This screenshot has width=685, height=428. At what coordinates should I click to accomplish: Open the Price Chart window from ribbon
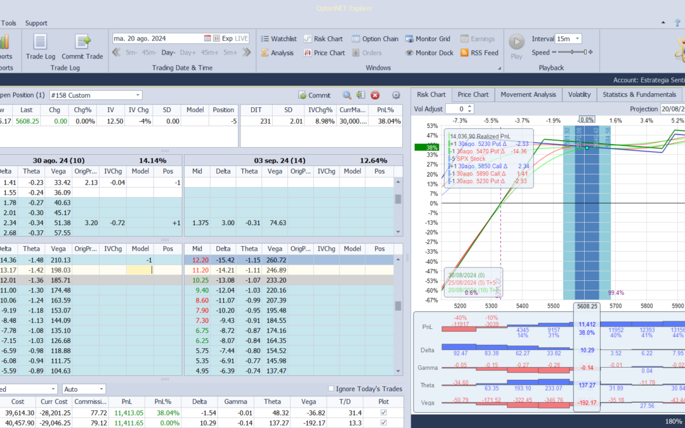coord(324,53)
